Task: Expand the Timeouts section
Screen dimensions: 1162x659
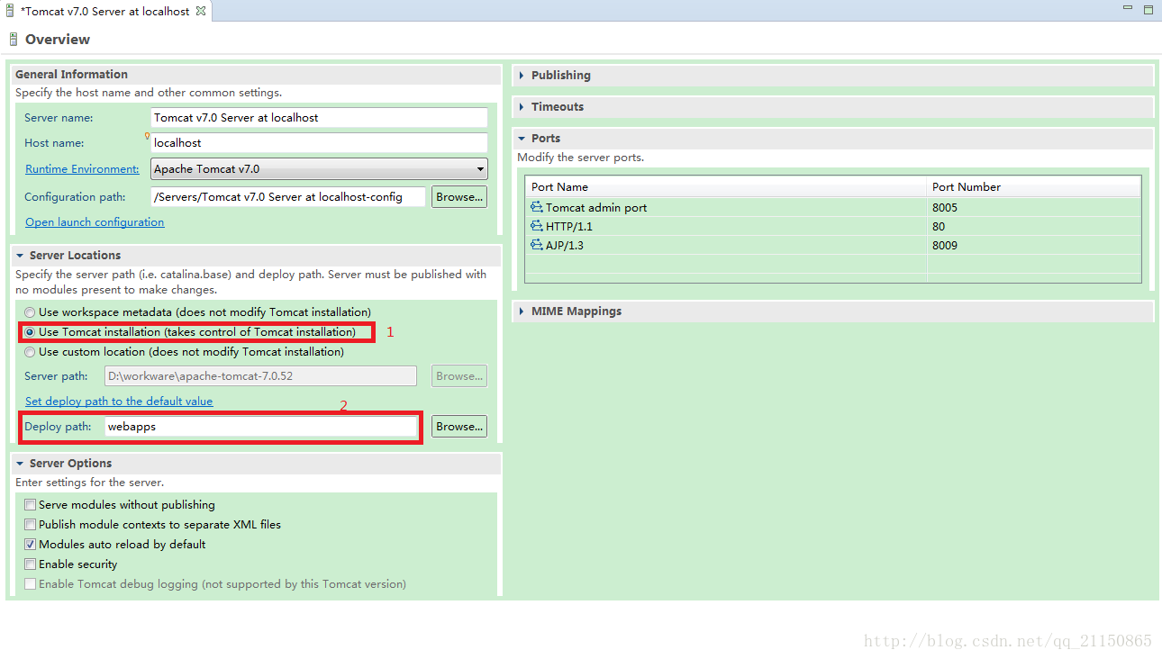Action: click(x=522, y=107)
